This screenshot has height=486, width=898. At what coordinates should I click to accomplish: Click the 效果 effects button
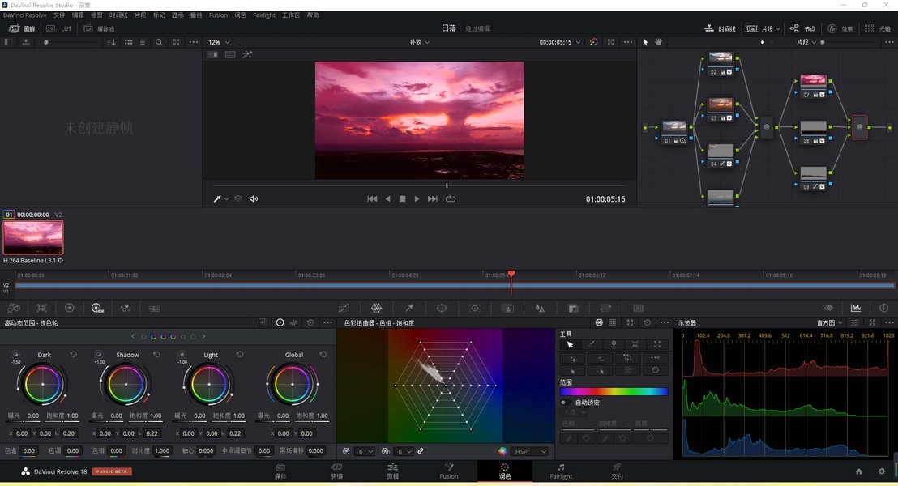tap(840, 28)
